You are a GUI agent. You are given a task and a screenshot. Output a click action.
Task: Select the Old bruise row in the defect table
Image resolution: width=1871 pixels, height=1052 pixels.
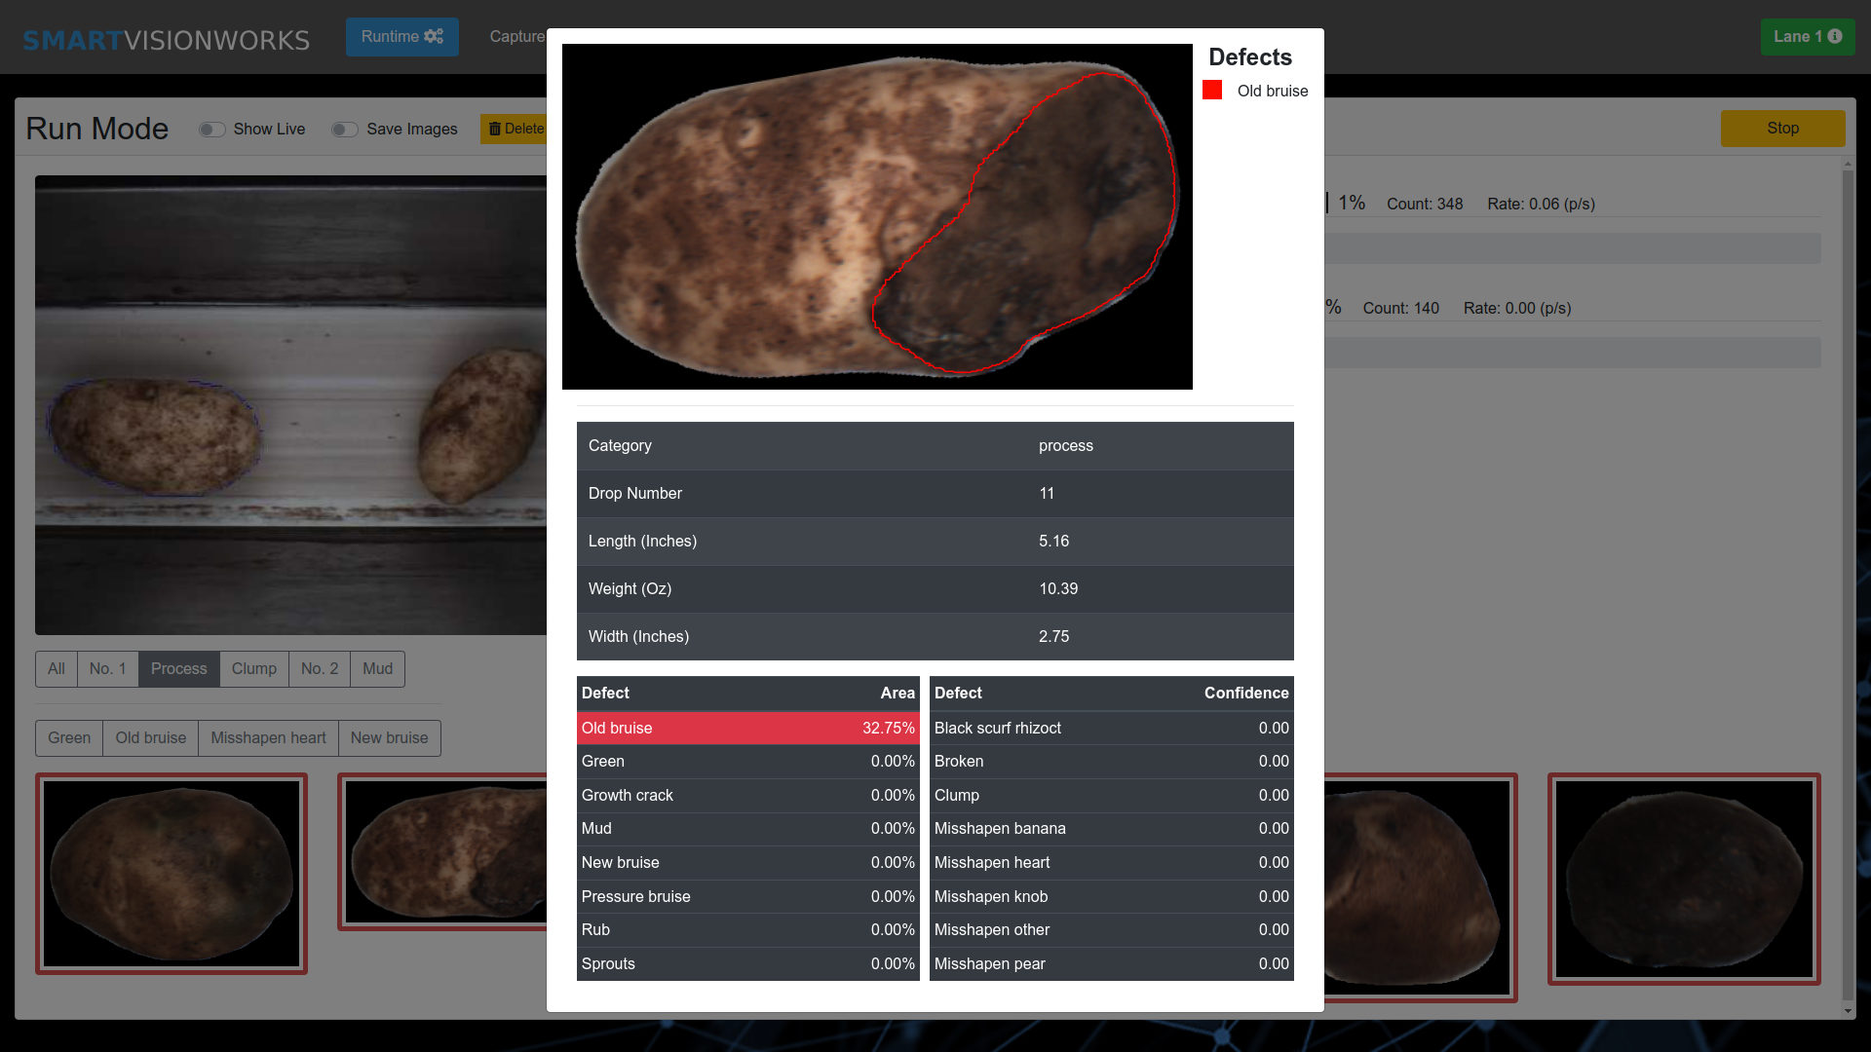pyautogui.click(x=747, y=728)
